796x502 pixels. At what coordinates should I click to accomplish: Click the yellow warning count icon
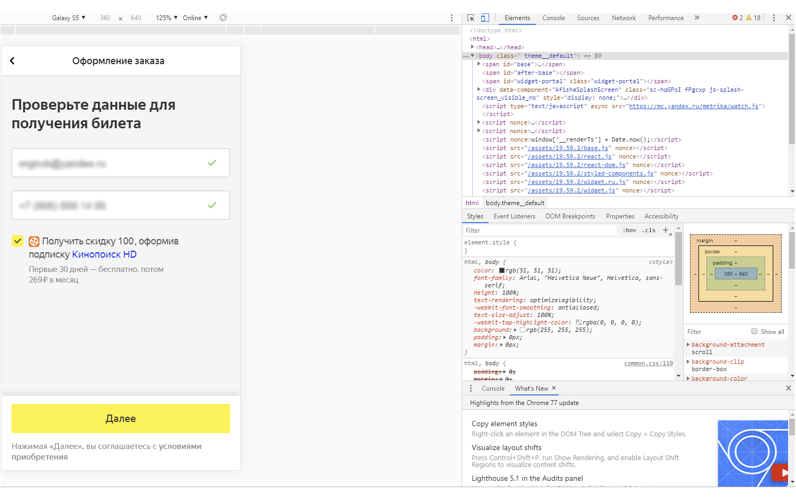(x=749, y=17)
